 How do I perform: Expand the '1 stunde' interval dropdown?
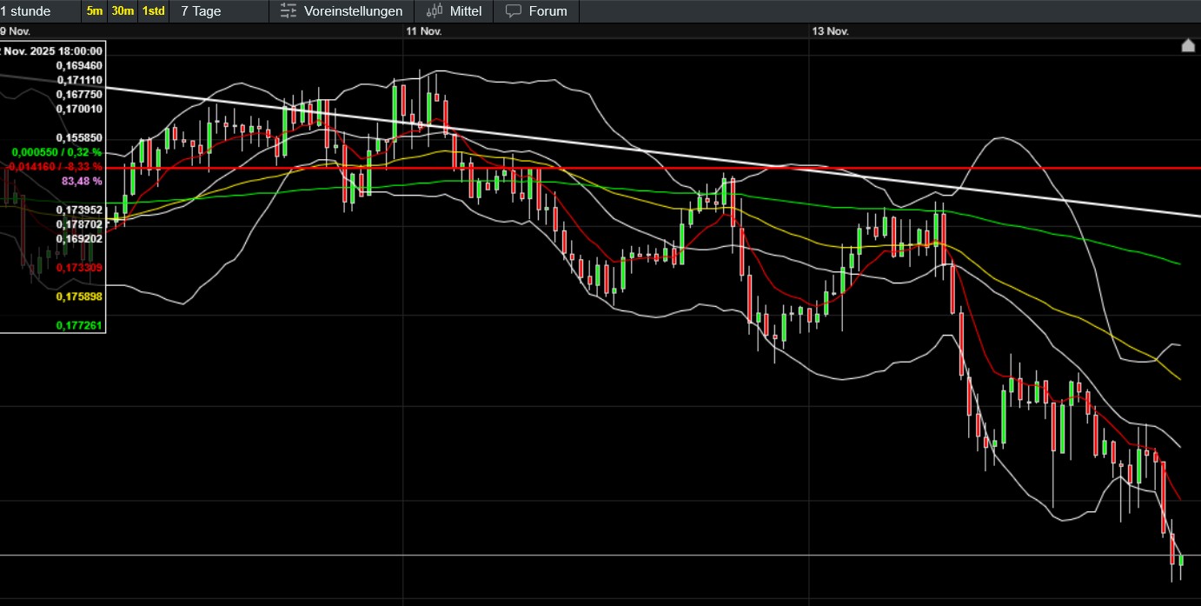click(x=26, y=11)
